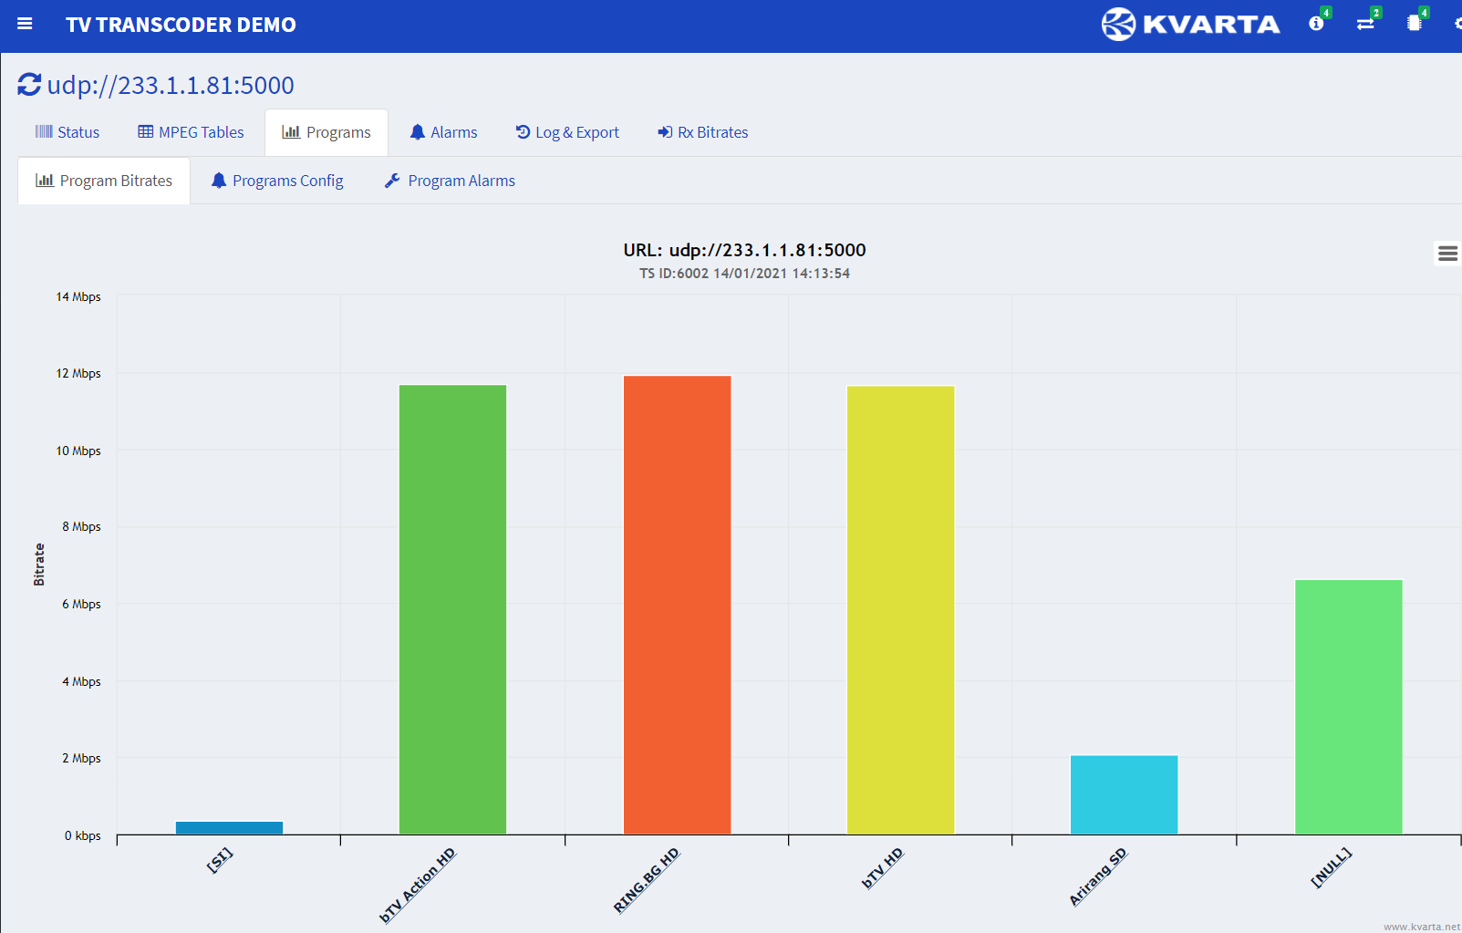Click the RING.BG HD axis label
1462x933 pixels.
coord(647,880)
